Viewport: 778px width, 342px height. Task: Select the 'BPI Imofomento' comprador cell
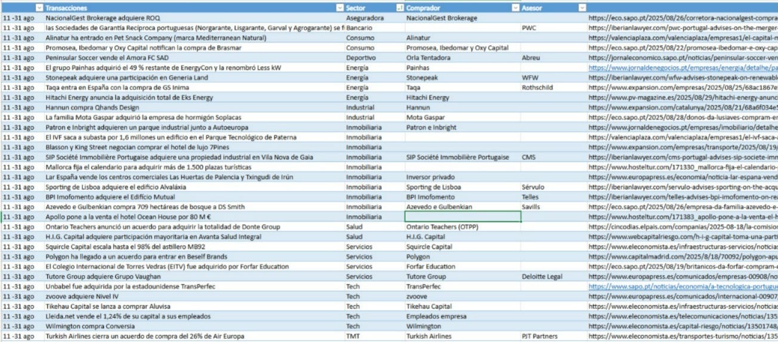point(462,197)
